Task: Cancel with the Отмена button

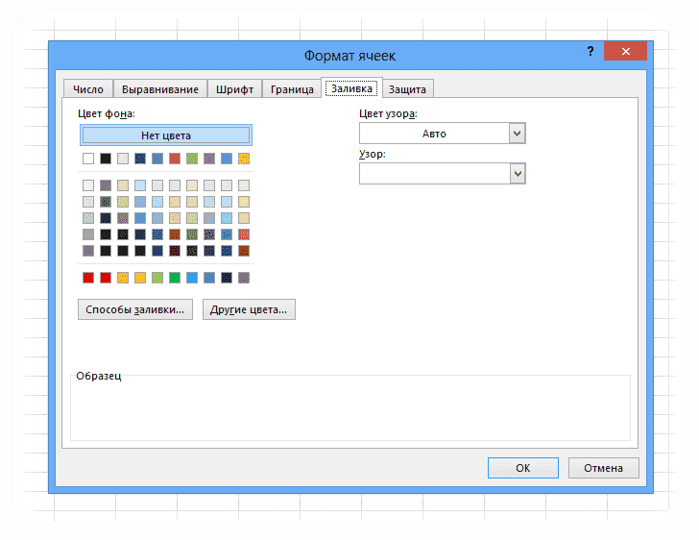Action: click(603, 468)
